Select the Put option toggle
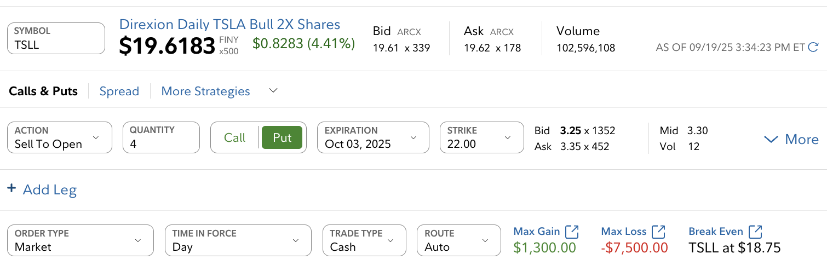This screenshot has height=265, width=827. [x=282, y=137]
